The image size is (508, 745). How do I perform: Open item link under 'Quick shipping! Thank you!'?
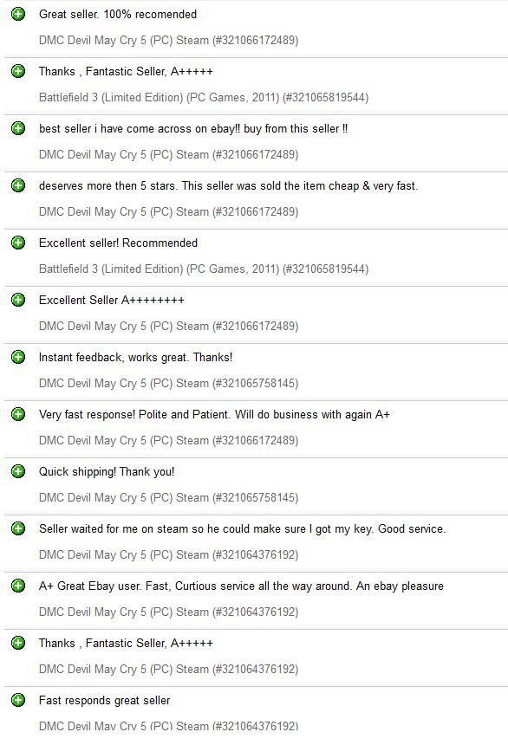pos(168,497)
